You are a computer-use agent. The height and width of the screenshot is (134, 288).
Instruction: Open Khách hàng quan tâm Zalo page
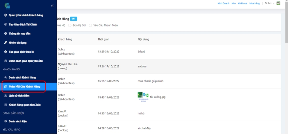(25, 105)
